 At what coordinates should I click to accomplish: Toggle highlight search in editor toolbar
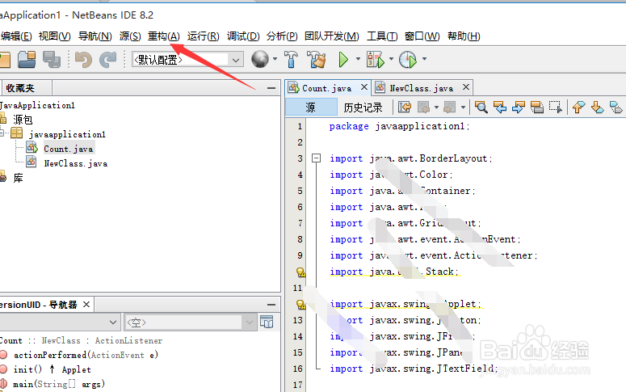coord(537,107)
